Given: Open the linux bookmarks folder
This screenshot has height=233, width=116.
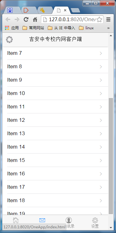Looking at the screenshot, I should (x=86, y=28).
